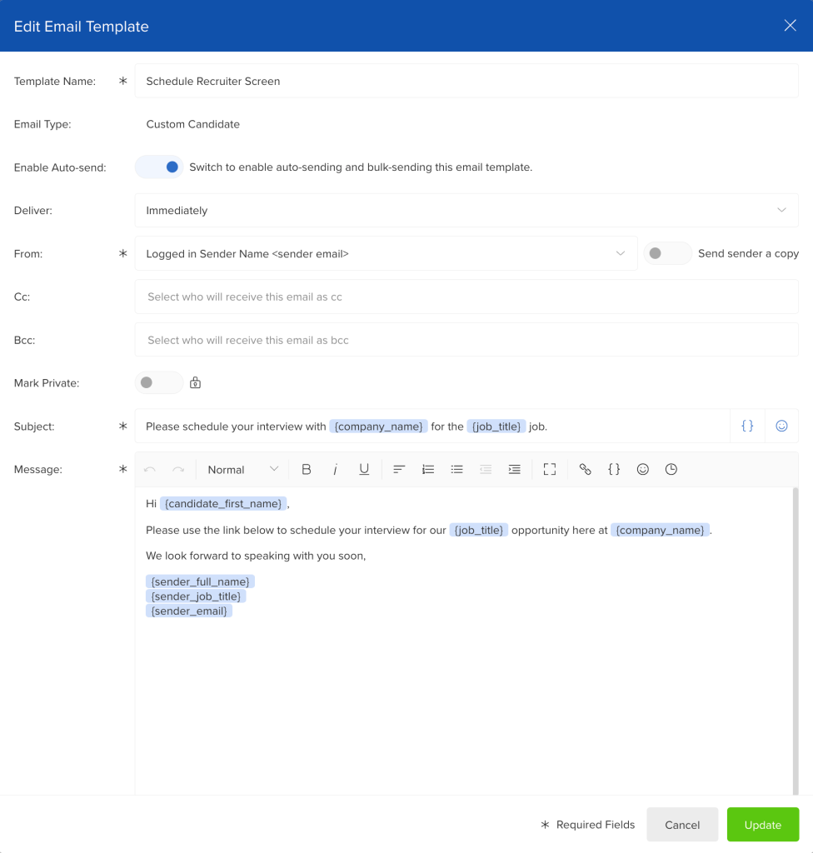
Task: Expand the From sender dropdown
Action: pos(386,253)
